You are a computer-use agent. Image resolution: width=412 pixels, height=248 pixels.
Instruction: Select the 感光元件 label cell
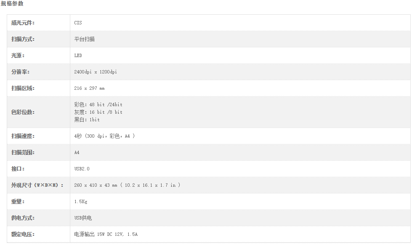(39, 23)
